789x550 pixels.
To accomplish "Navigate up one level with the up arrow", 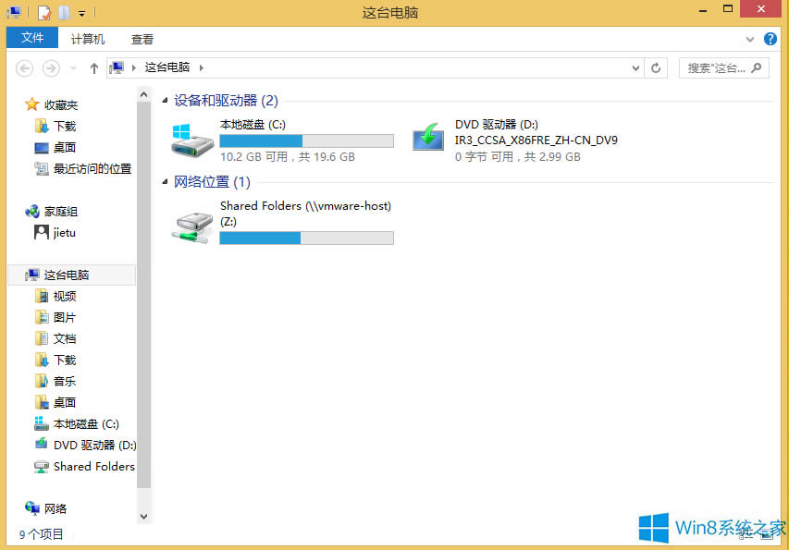I will click(x=93, y=67).
